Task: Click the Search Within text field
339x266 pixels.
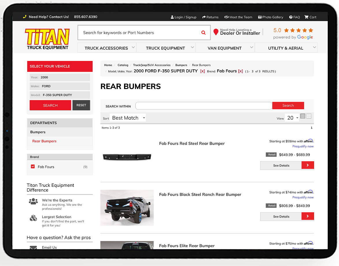Action: click(x=204, y=106)
